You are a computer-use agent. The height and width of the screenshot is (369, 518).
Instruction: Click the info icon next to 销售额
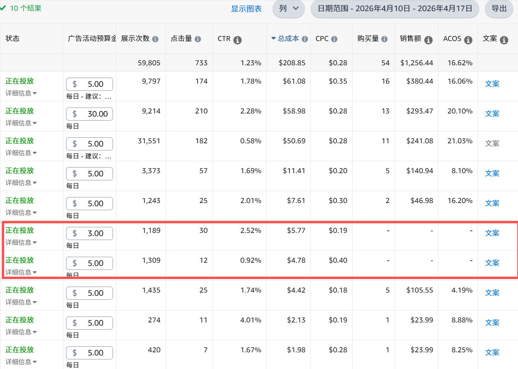click(428, 40)
